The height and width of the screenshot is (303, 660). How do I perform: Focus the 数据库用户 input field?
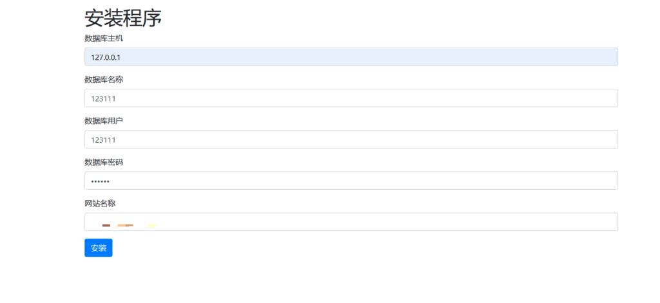pos(351,139)
